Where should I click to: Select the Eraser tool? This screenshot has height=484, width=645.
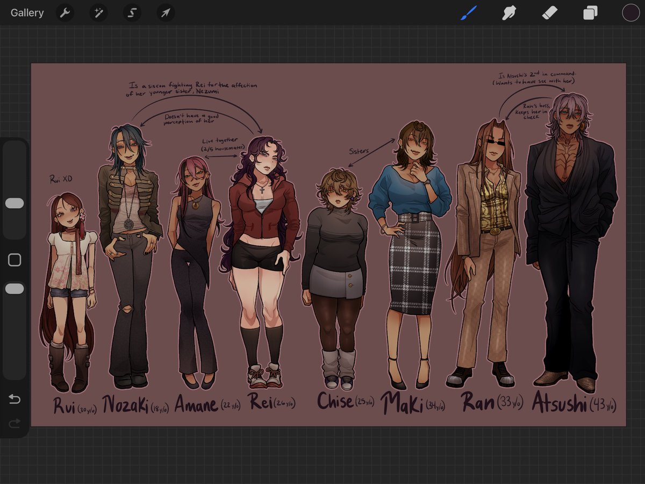point(549,12)
